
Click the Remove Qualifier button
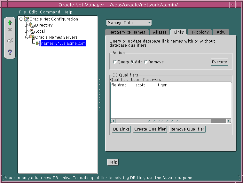(187, 129)
